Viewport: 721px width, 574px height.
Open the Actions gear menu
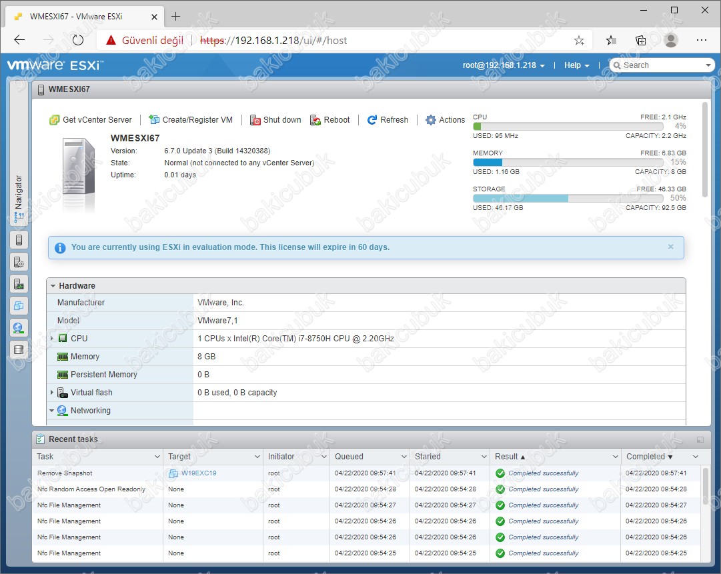coord(445,120)
